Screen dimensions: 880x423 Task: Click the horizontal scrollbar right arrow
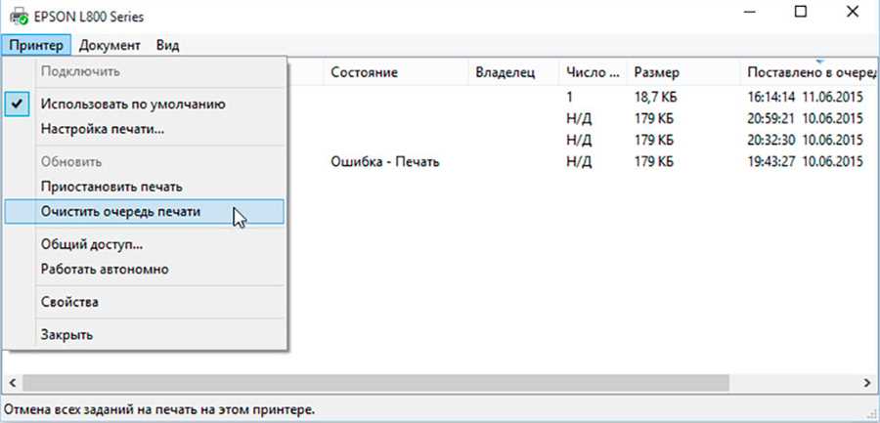click(x=866, y=382)
